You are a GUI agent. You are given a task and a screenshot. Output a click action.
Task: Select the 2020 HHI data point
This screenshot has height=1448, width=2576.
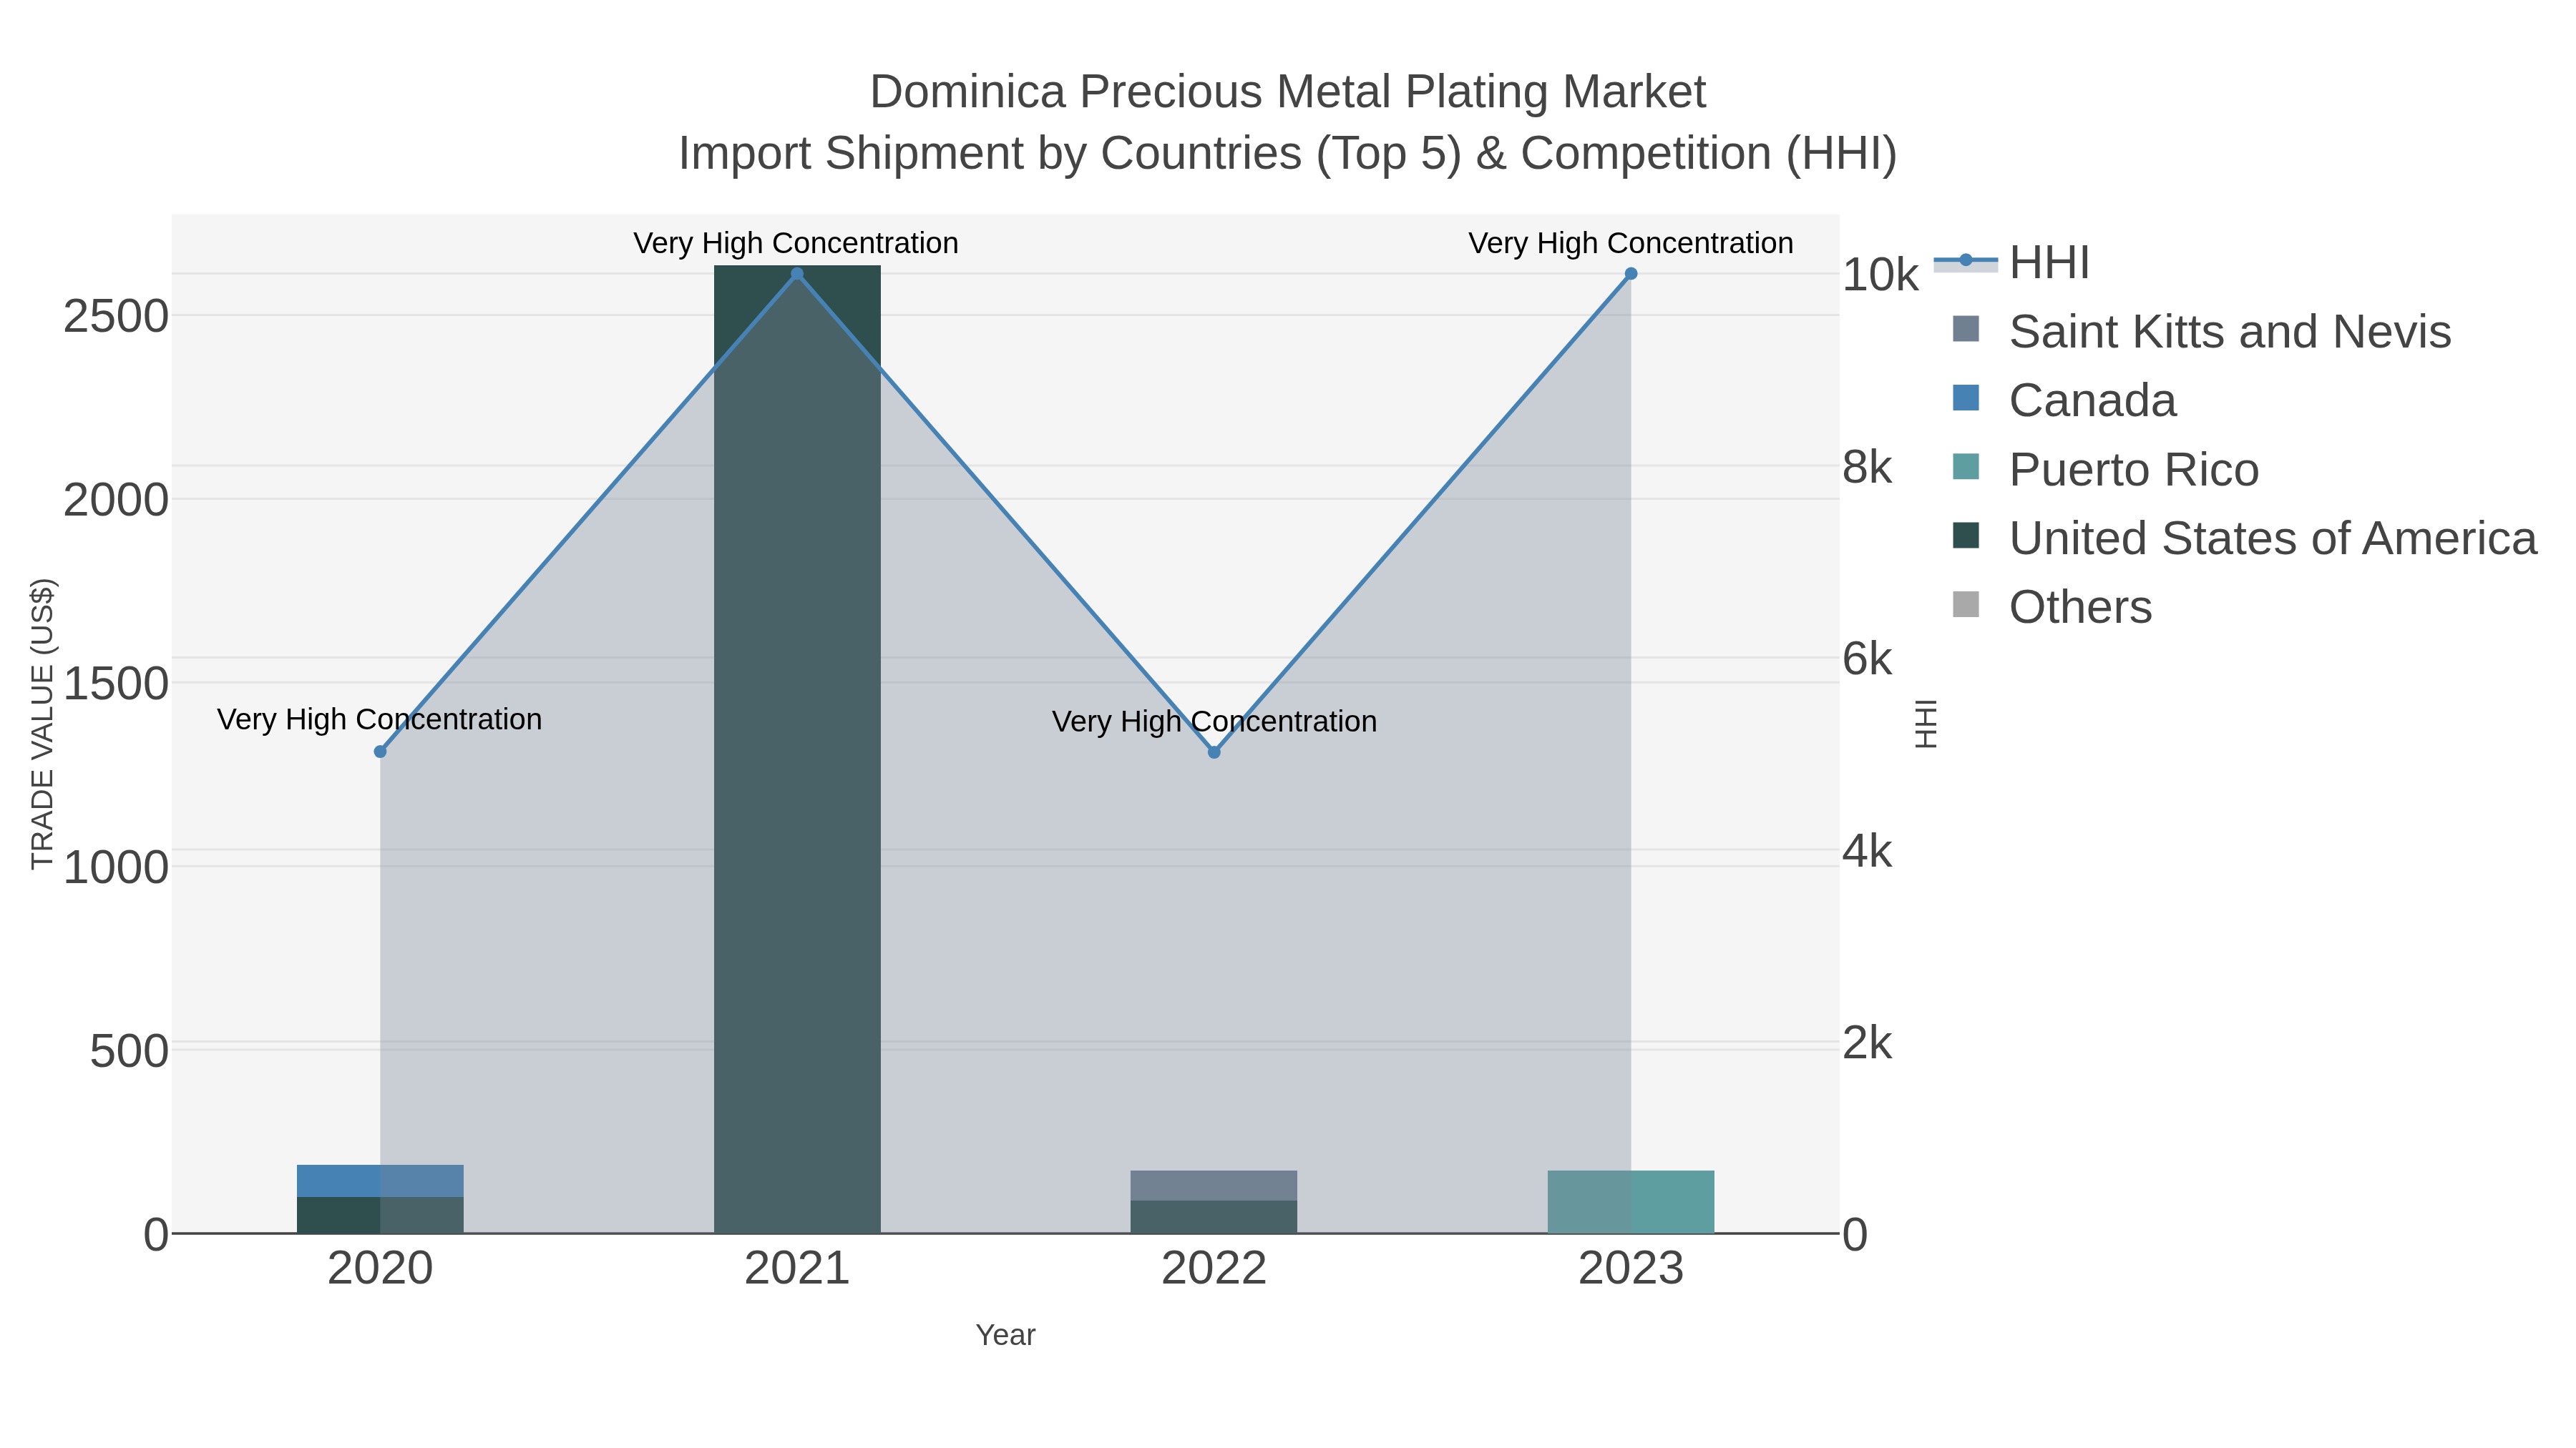380,752
